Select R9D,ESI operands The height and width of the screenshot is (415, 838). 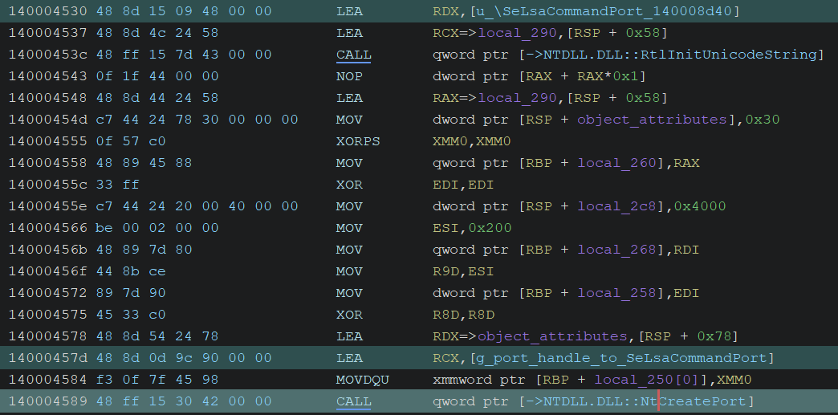click(463, 271)
